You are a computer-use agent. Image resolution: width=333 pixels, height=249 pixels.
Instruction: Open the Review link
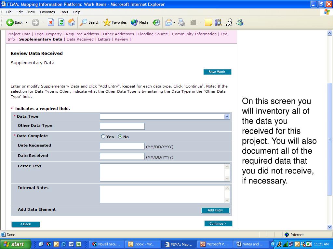coord(122,39)
